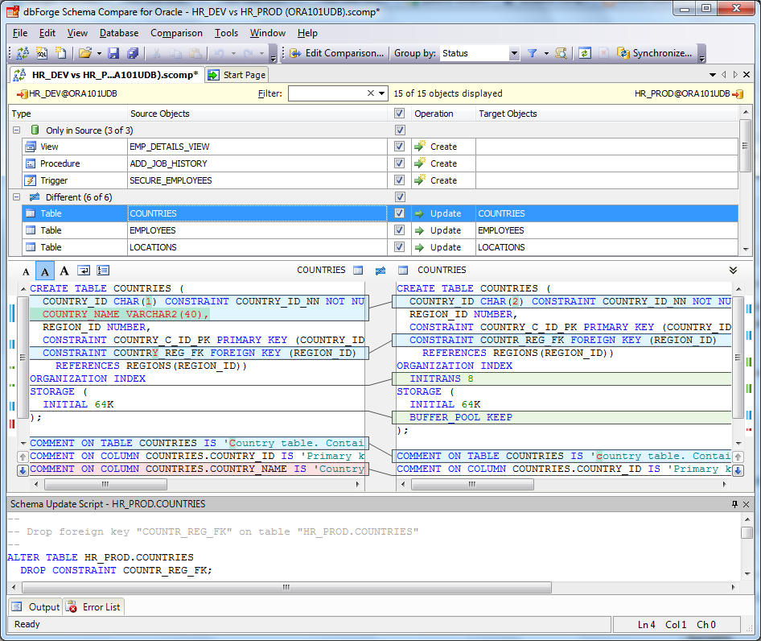The width and height of the screenshot is (761, 641).
Task: Uncheck the ADD_JOB_HISTORY checkbox
Action: [400, 163]
